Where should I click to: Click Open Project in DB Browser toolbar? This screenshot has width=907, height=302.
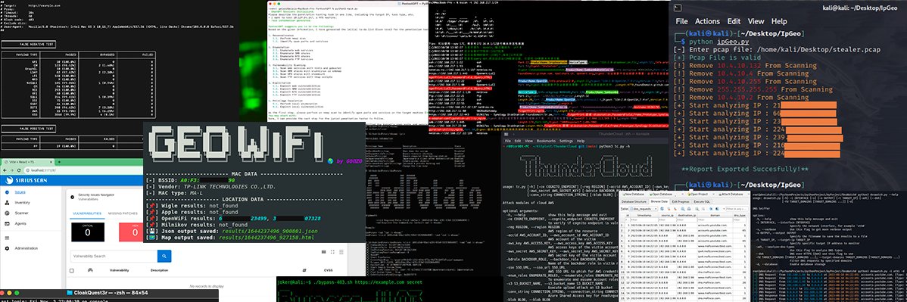698,195
